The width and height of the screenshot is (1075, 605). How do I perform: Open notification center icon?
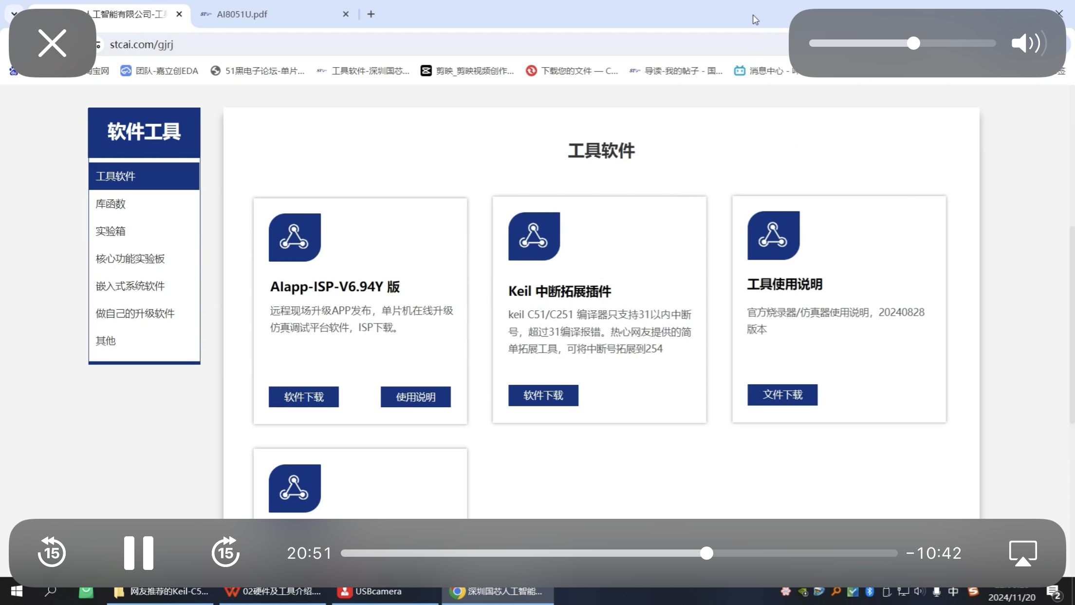tap(1054, 592)
